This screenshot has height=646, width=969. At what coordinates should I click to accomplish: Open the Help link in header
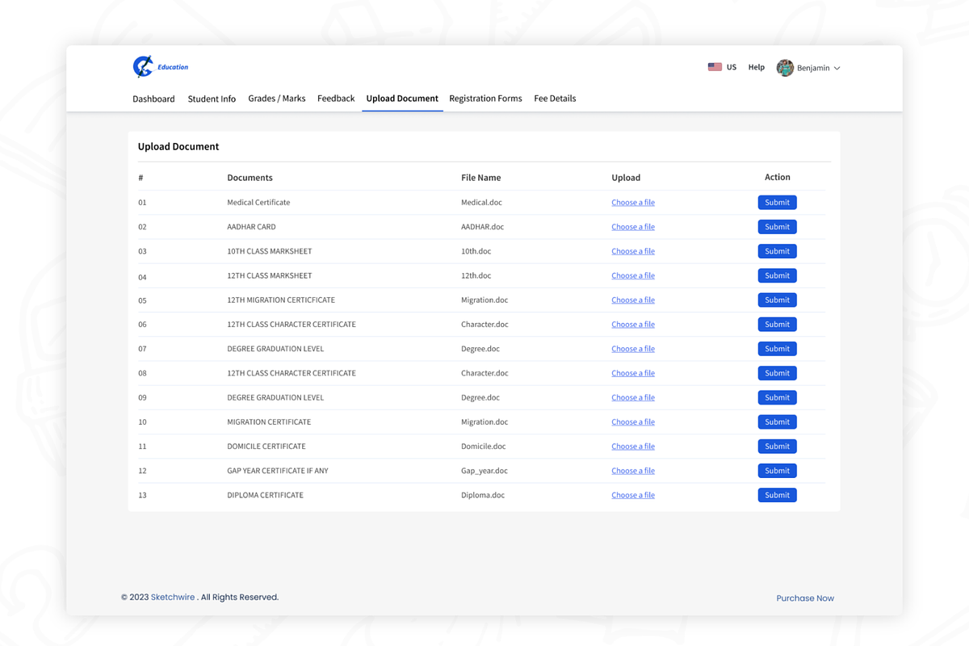[x=756, y=67]
